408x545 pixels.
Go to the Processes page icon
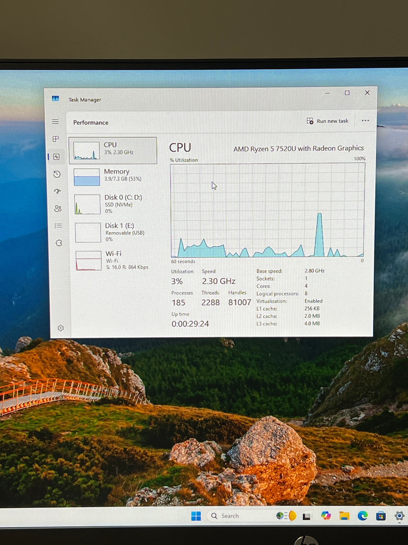(x=56, y=139)
